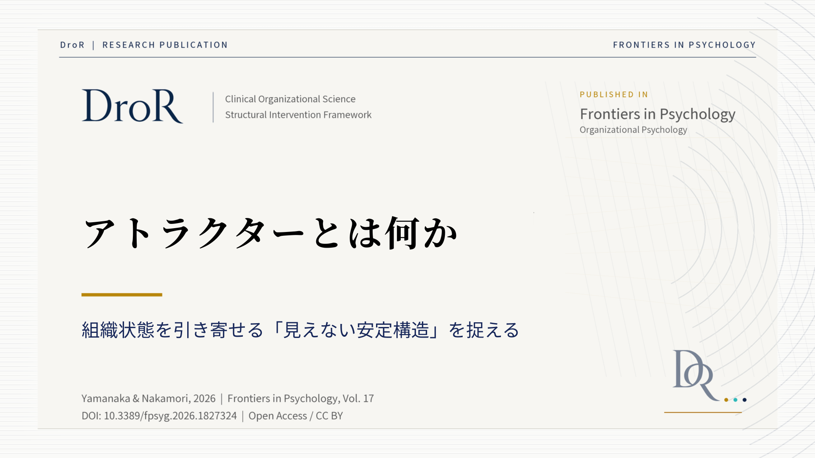The width and height of the screenshot is (815, 458).
Task: Click the subtitle starting with '組織状態を引き寄せる'
Action: tap(301, 330)
